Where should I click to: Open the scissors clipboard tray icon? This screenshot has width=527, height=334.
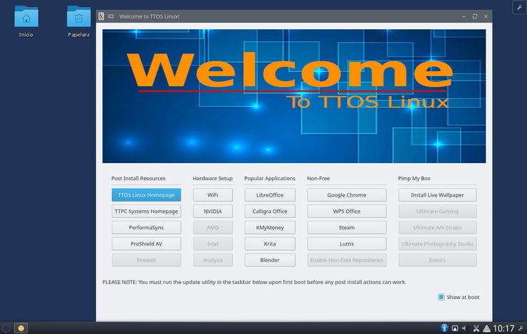(x=476, y=328)
